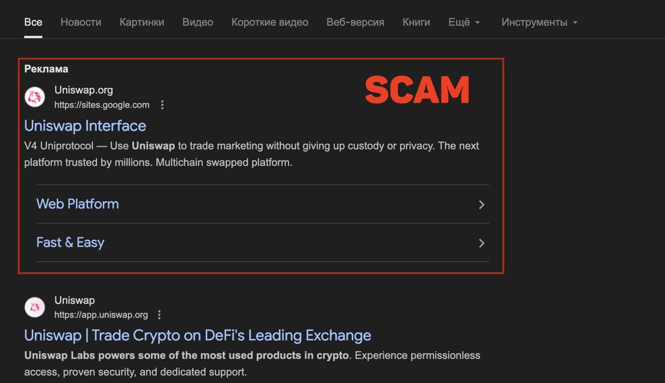Open the Инструменты dropdown
The image size is (665, 383).
tap(539, 22)
